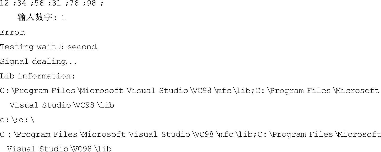Click the number 56 in the number list
Screen dimensions: 381x152
(x=39, y=3)
